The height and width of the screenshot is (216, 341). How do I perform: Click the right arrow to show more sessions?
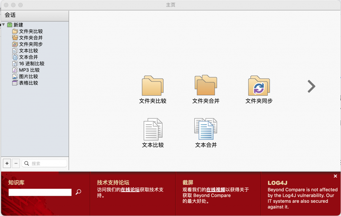point(311,86)
